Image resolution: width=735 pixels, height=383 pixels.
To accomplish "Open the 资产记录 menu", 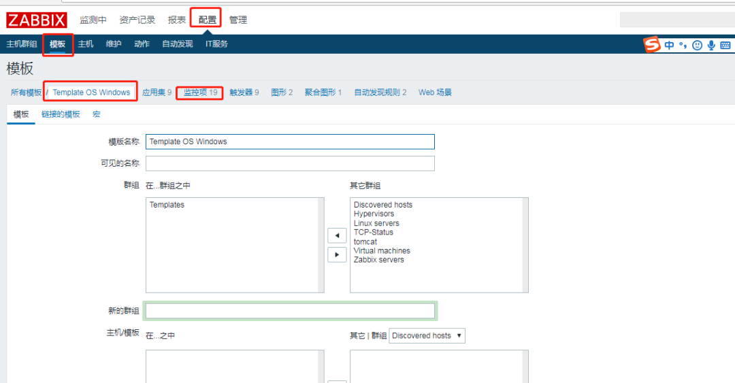I will pyautogui.click(x=137, y=20).
